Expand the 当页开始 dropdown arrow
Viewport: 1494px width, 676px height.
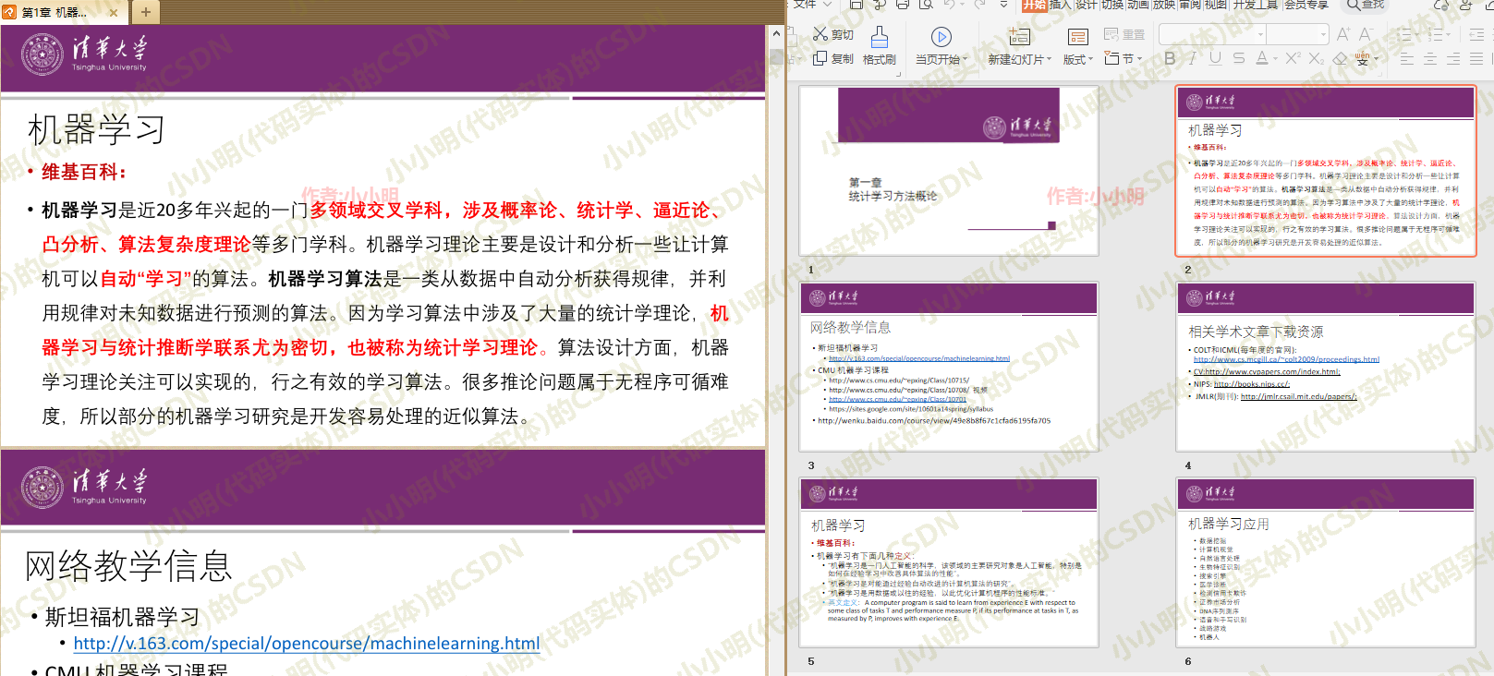click(966, 59)
